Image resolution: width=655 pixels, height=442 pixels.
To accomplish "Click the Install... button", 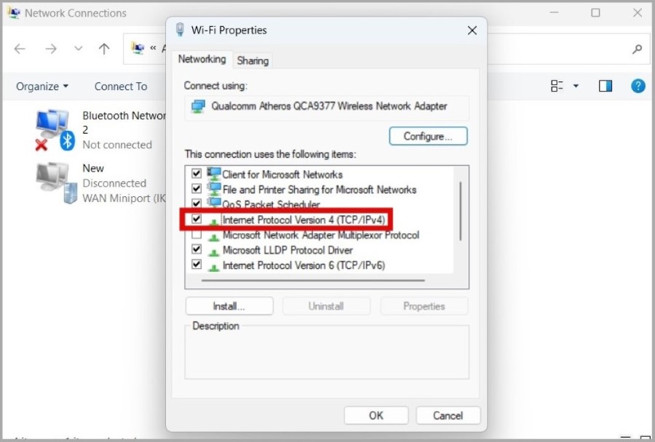I will tap(229, 306).
